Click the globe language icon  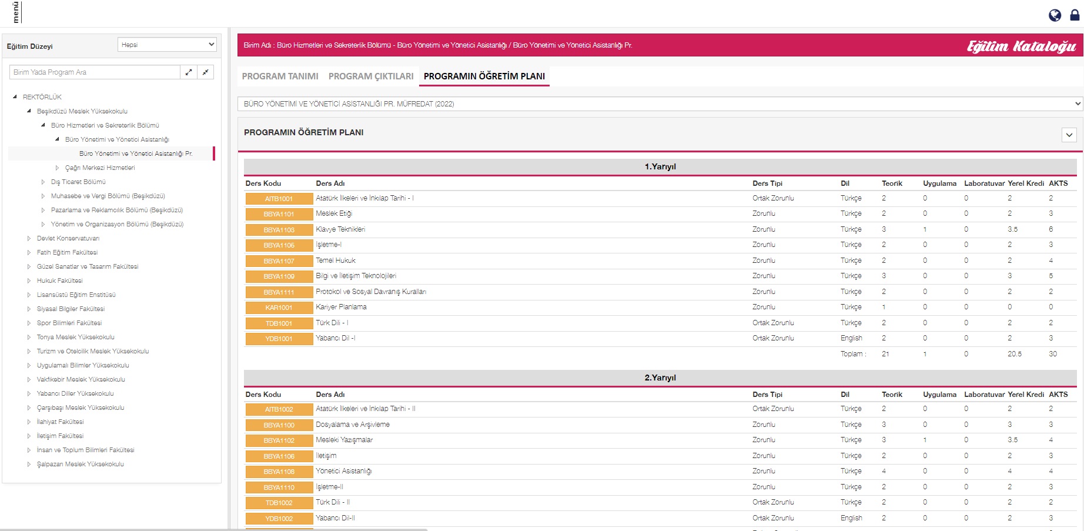1055,15
